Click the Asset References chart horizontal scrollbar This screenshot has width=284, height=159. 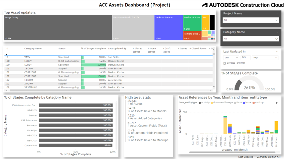tap(233, 152)
